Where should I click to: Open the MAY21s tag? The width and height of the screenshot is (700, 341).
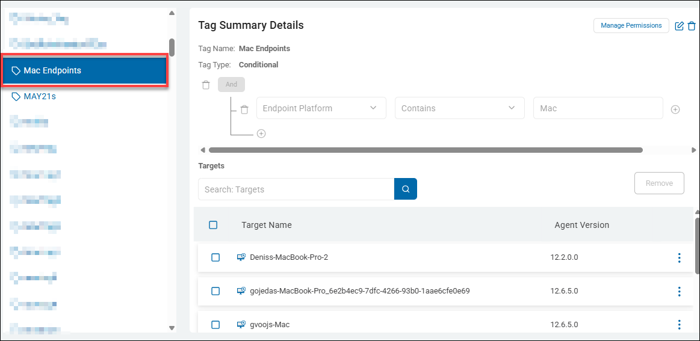click(40, 96)
